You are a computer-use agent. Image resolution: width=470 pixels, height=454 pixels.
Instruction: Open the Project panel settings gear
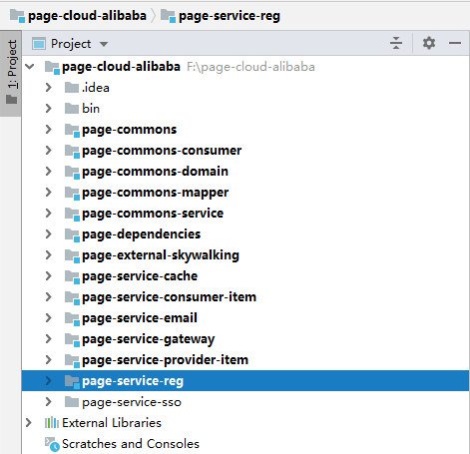pos(429,43)
